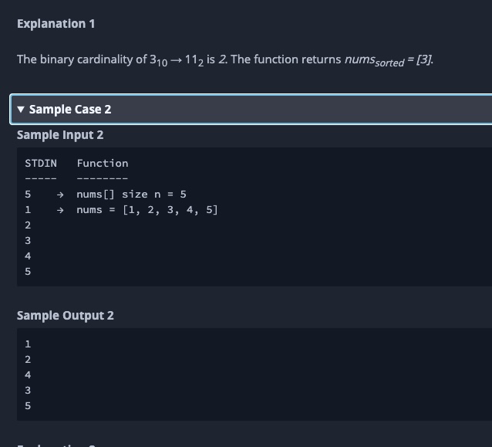The image size is (492, 447).
Task: Click the last line 5 in Sample Output 2
Action: [28, 406]
